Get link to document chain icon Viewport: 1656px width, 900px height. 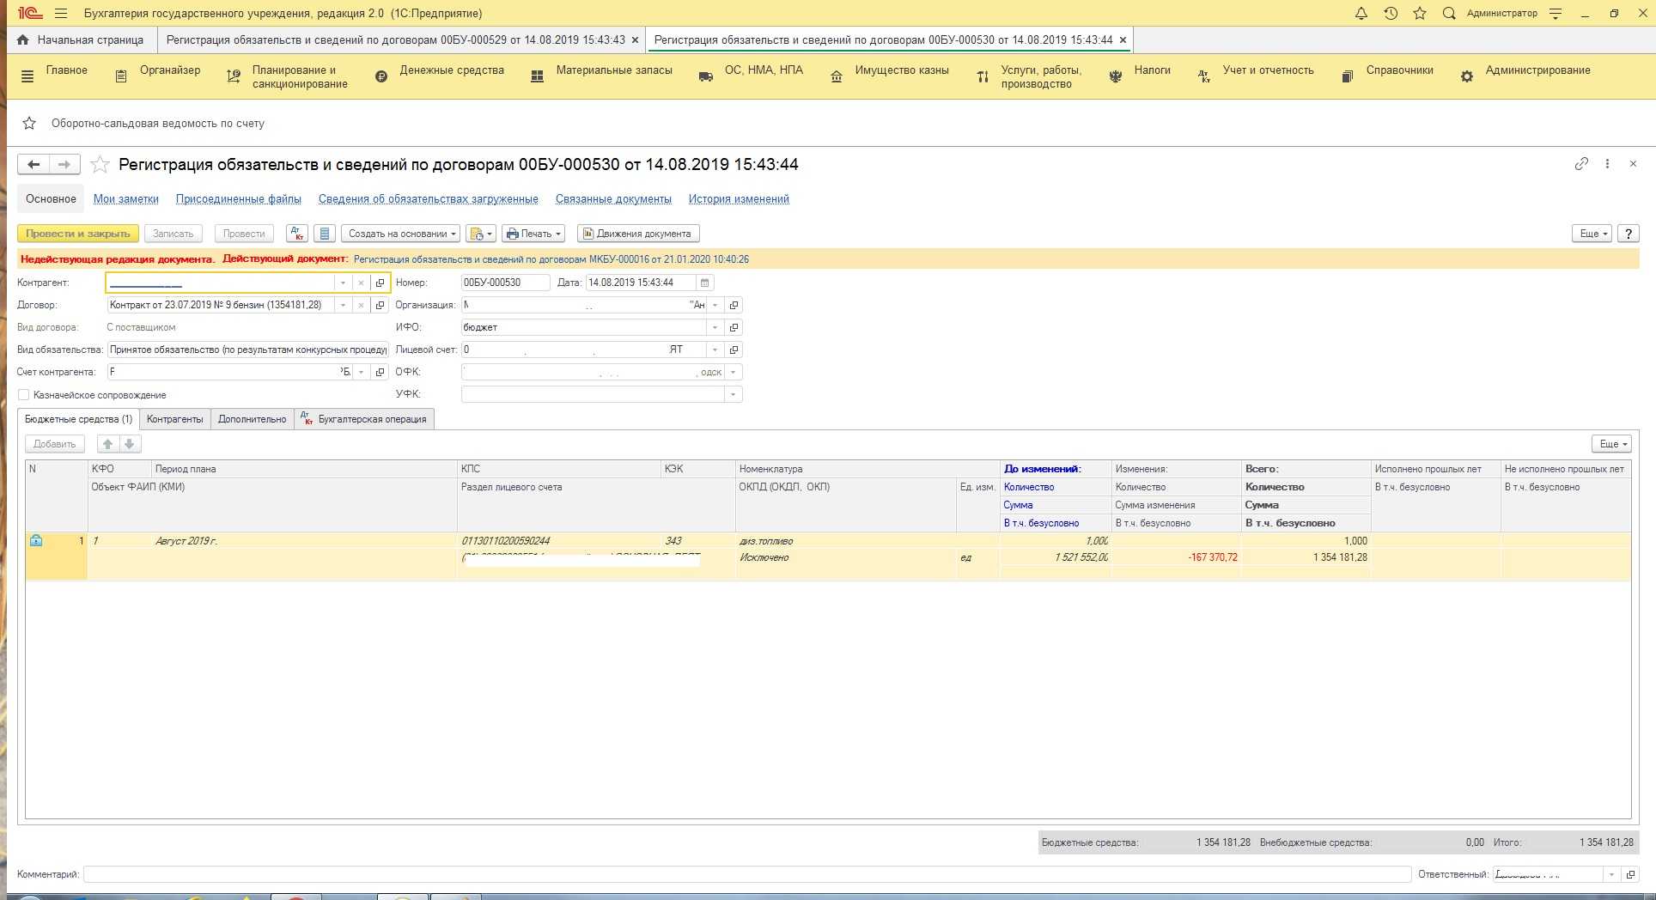[1581, 164]
